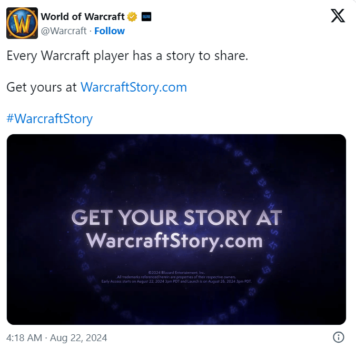
Task: Click the circled info icon beside the date
Action: tap(339, 337)
